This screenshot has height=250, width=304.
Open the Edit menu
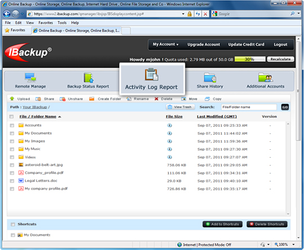(19, 23)
